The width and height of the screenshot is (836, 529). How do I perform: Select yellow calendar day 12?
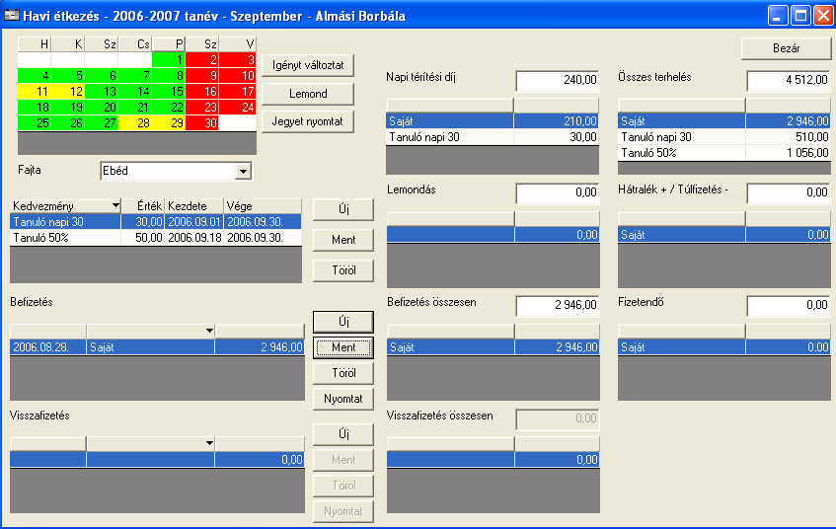(68, 92)
